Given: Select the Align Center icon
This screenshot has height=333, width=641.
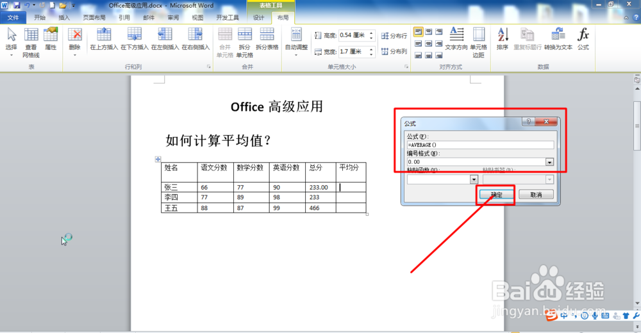Looking at the screenshot, I should [x=428, y=44].
